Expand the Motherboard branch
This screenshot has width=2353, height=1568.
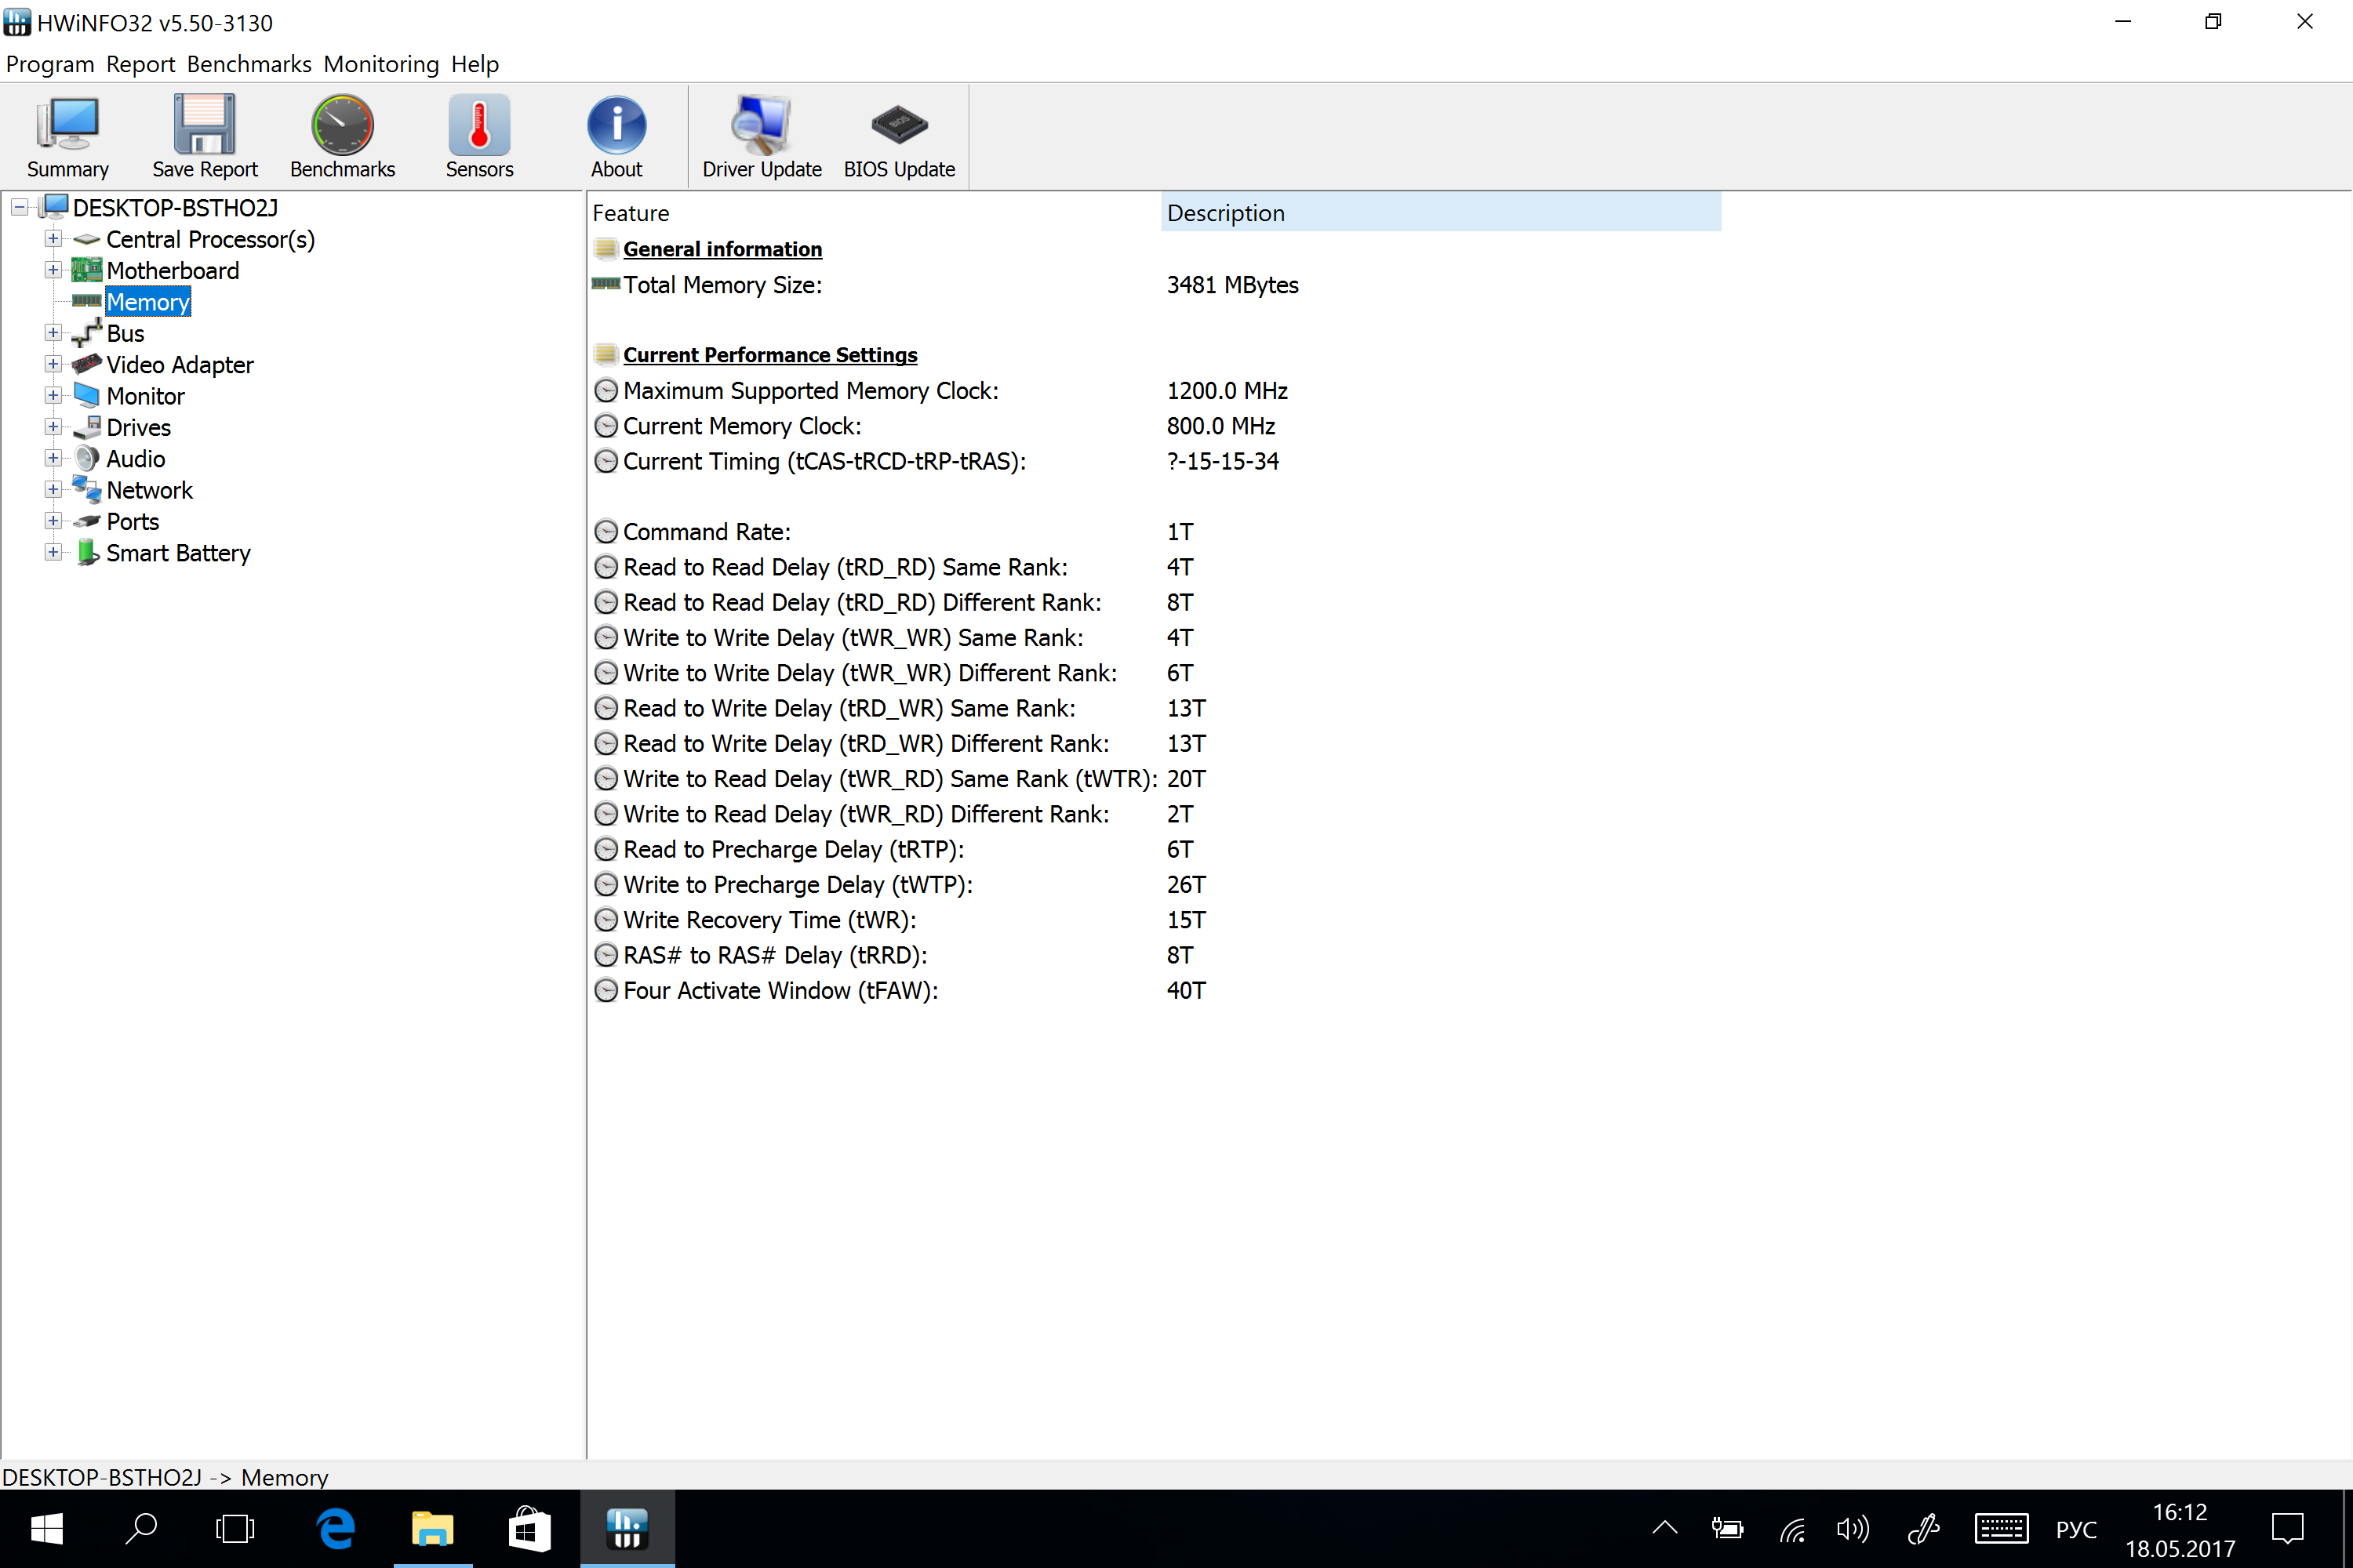53,270
